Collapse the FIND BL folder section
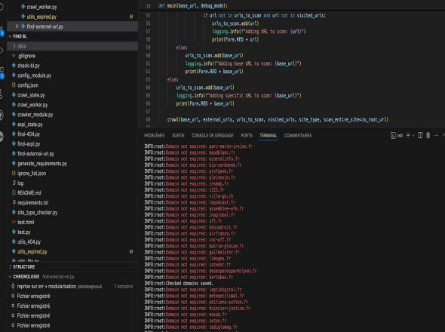Screen dimensions: 445x332 click(11, 36)
